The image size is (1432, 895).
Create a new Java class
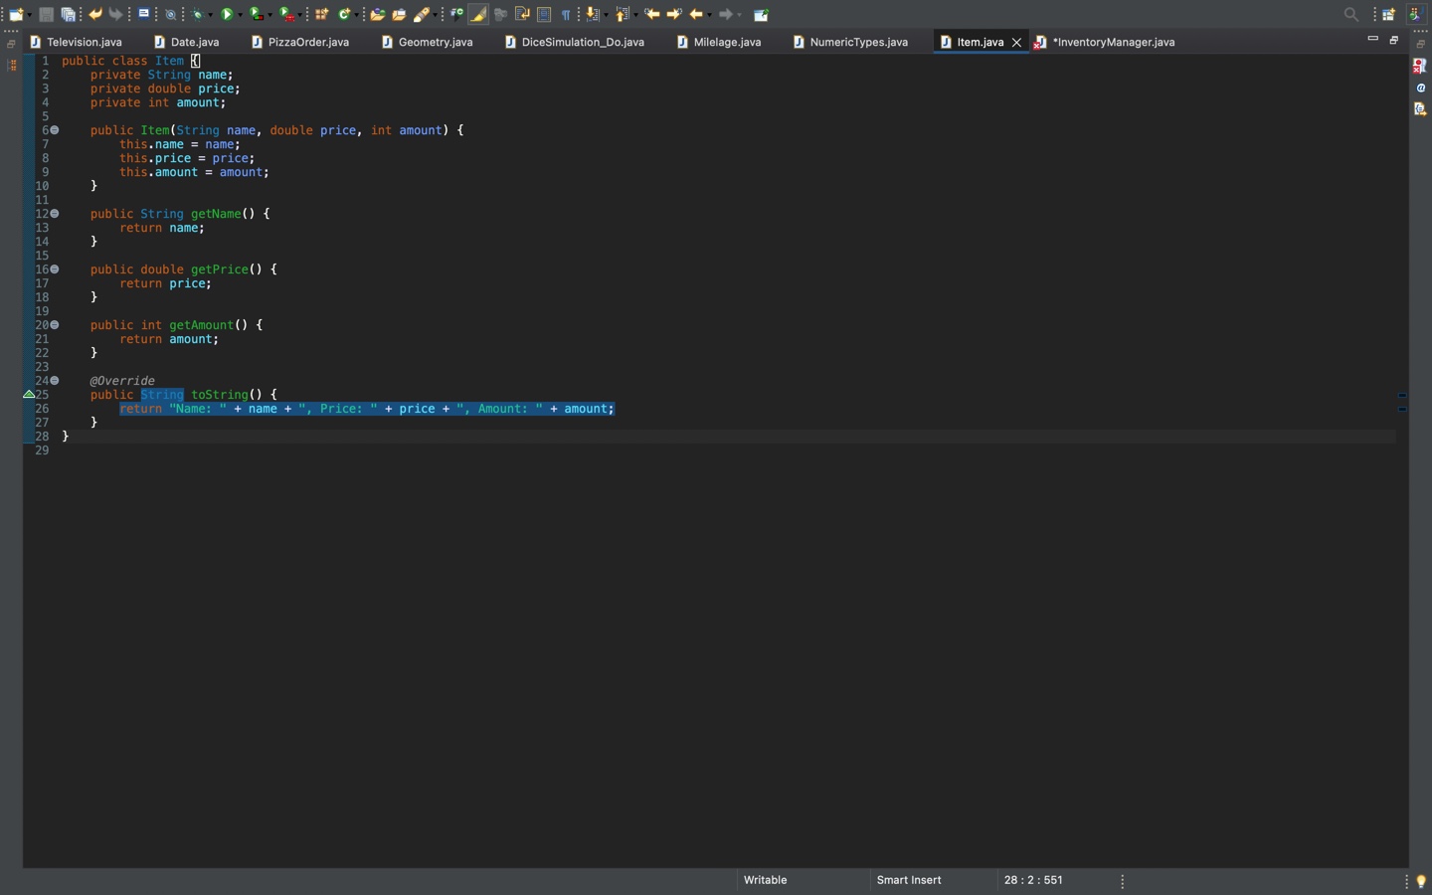(x=343, y=14)
